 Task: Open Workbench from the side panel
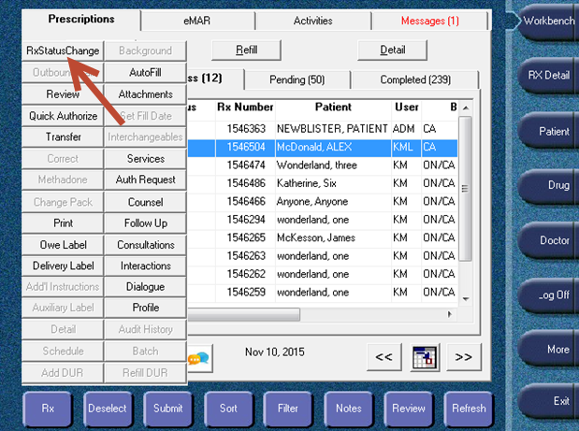click(x=548, y=21)
